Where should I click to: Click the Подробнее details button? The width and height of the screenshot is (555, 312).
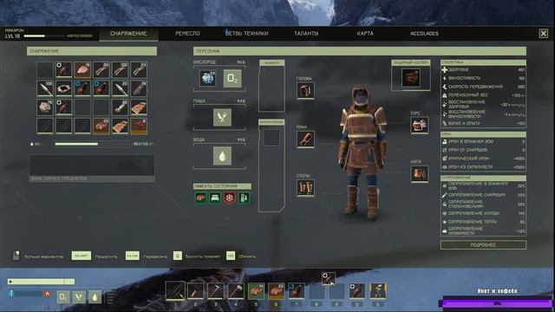coord(483,244)
